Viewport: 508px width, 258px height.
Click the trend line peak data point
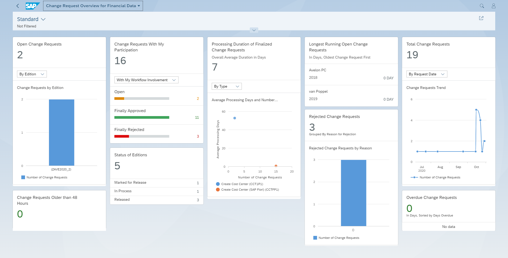point(476,110)
